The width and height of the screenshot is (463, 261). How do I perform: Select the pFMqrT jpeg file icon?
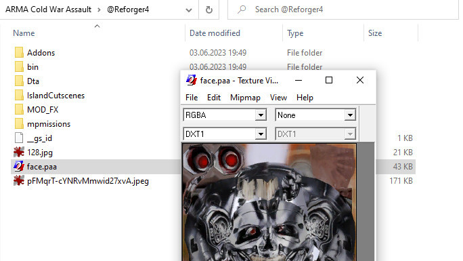coord(19,180)
